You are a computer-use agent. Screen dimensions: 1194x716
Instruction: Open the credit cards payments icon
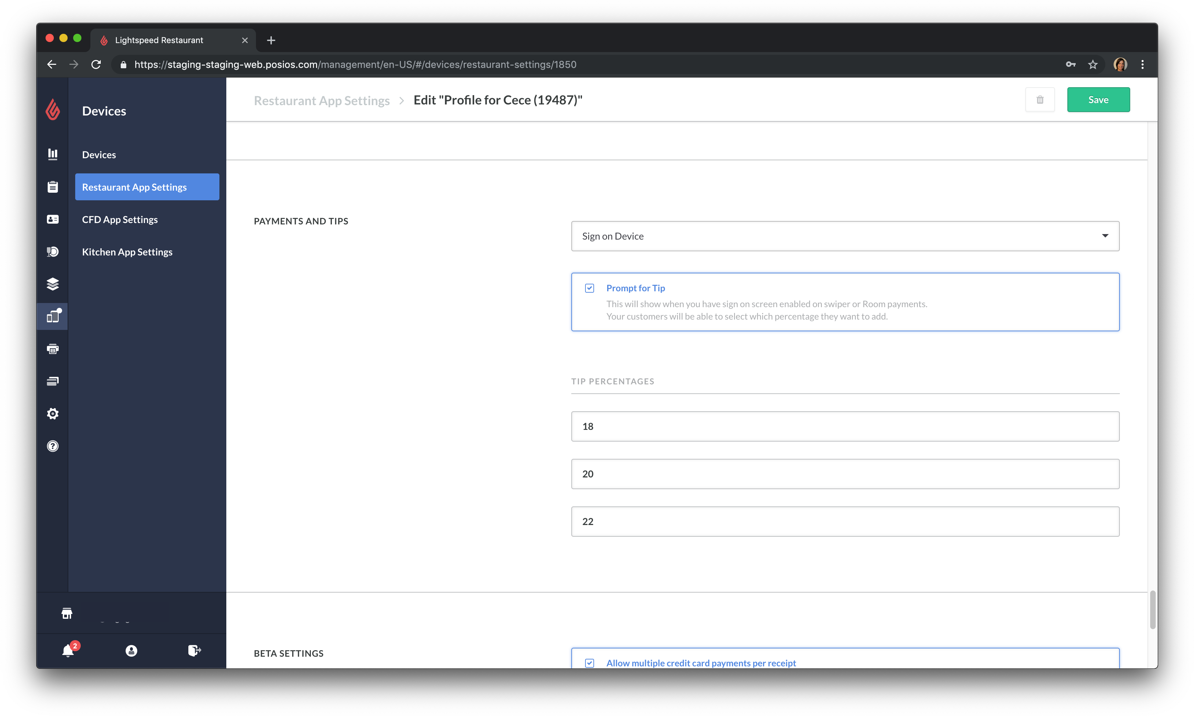coord(53,381)
